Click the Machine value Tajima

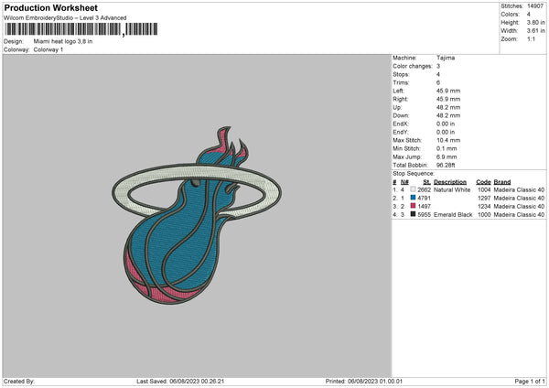coord(446,58)
